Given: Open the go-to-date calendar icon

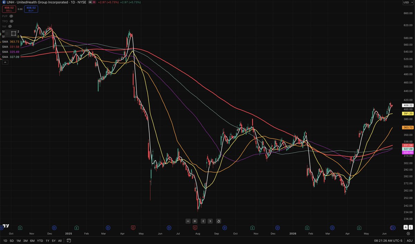Looking at the screenshot, I should click(69, 241).
